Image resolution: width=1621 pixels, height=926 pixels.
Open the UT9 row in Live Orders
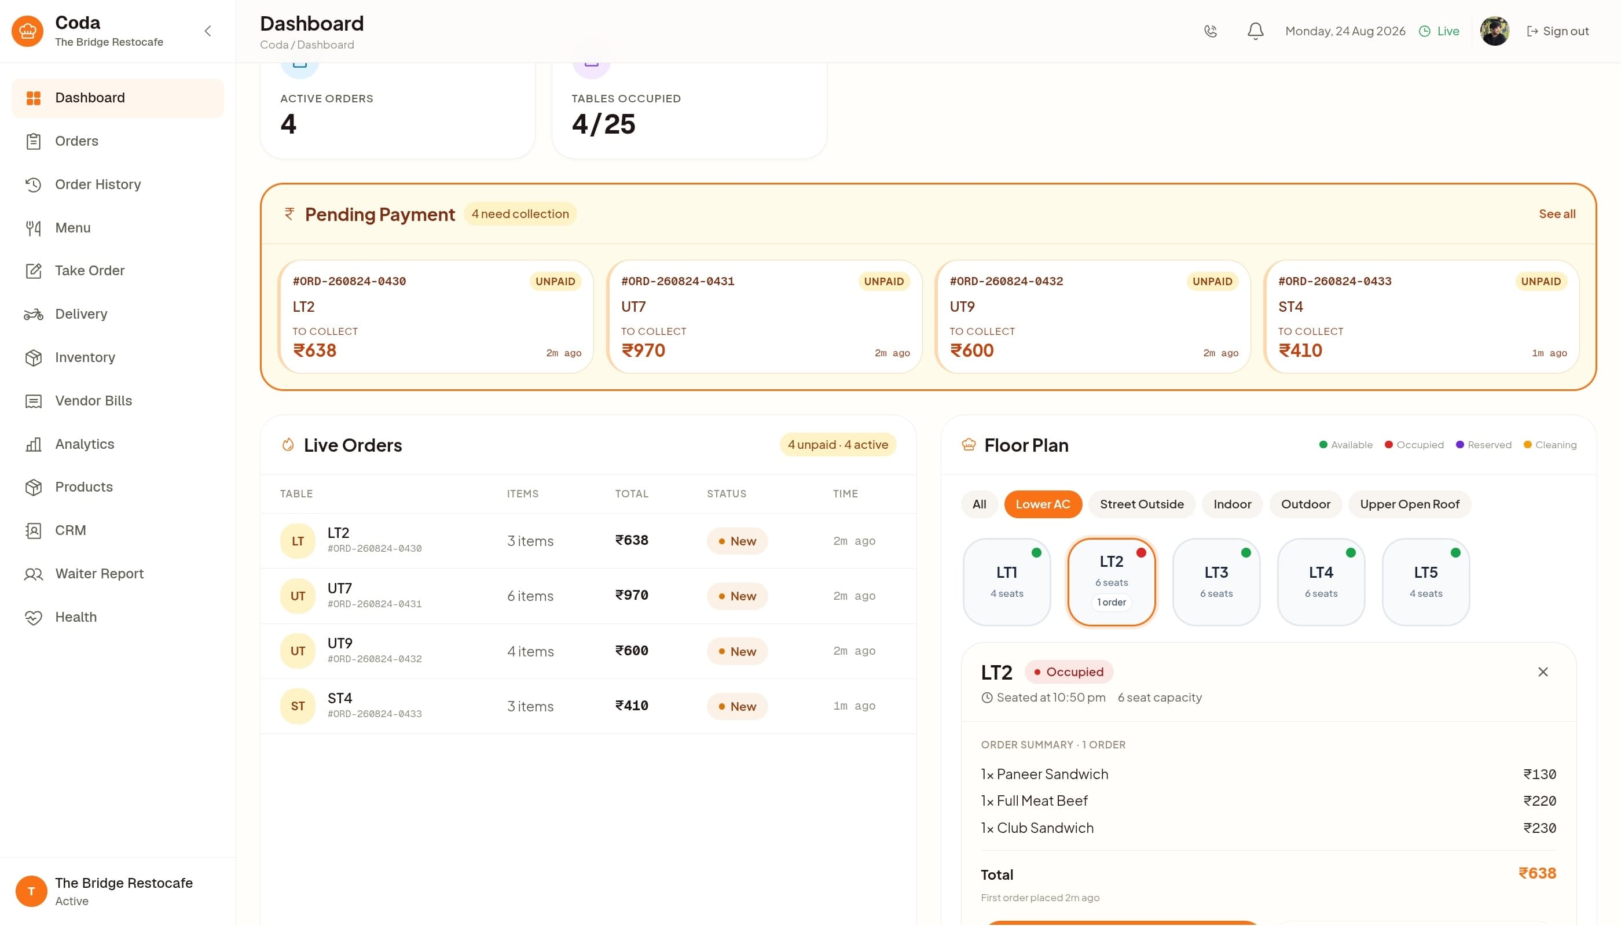(x=588, y=651)
